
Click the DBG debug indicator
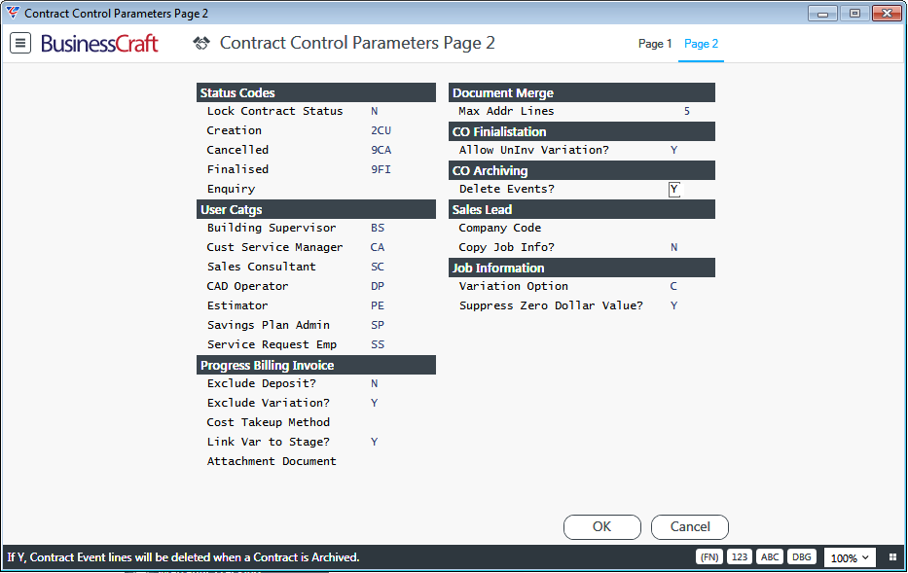tap(802, 556)
